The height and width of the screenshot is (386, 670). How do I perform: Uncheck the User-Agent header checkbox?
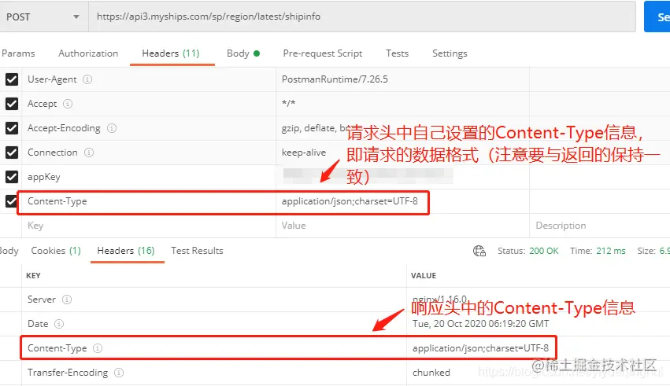pos(12,79)
